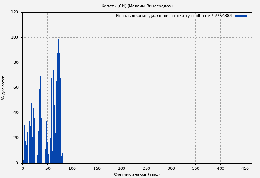Click the x-axis tick label 150
The height and width of the screenshot is (178, 260).
coord(97,168)
